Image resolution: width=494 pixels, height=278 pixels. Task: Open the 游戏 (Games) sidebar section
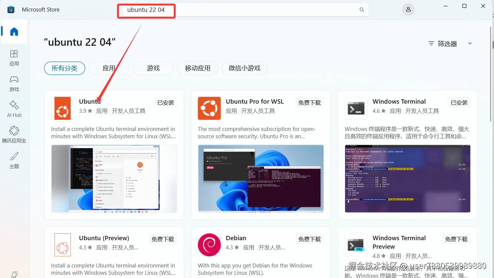14,84
